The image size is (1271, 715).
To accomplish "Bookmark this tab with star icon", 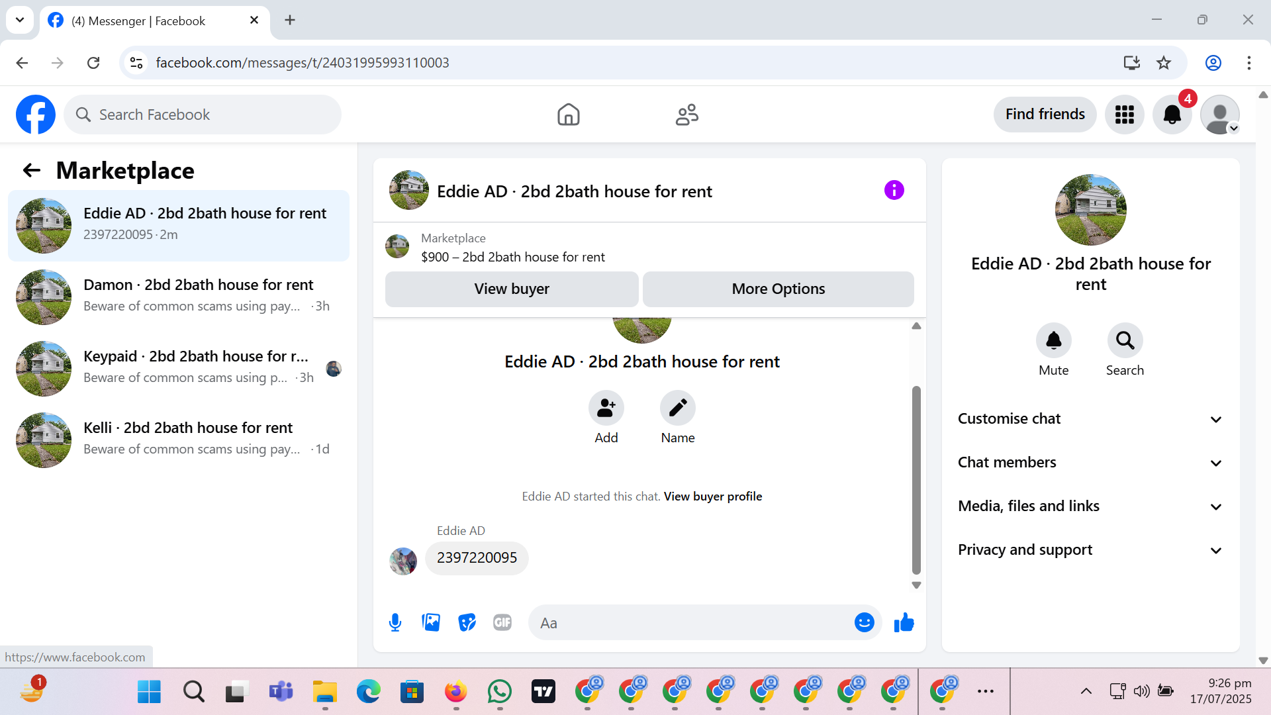I will pos(1164,63).
